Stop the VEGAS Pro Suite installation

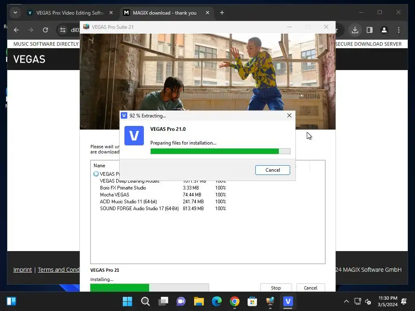[x=276, y=288]
